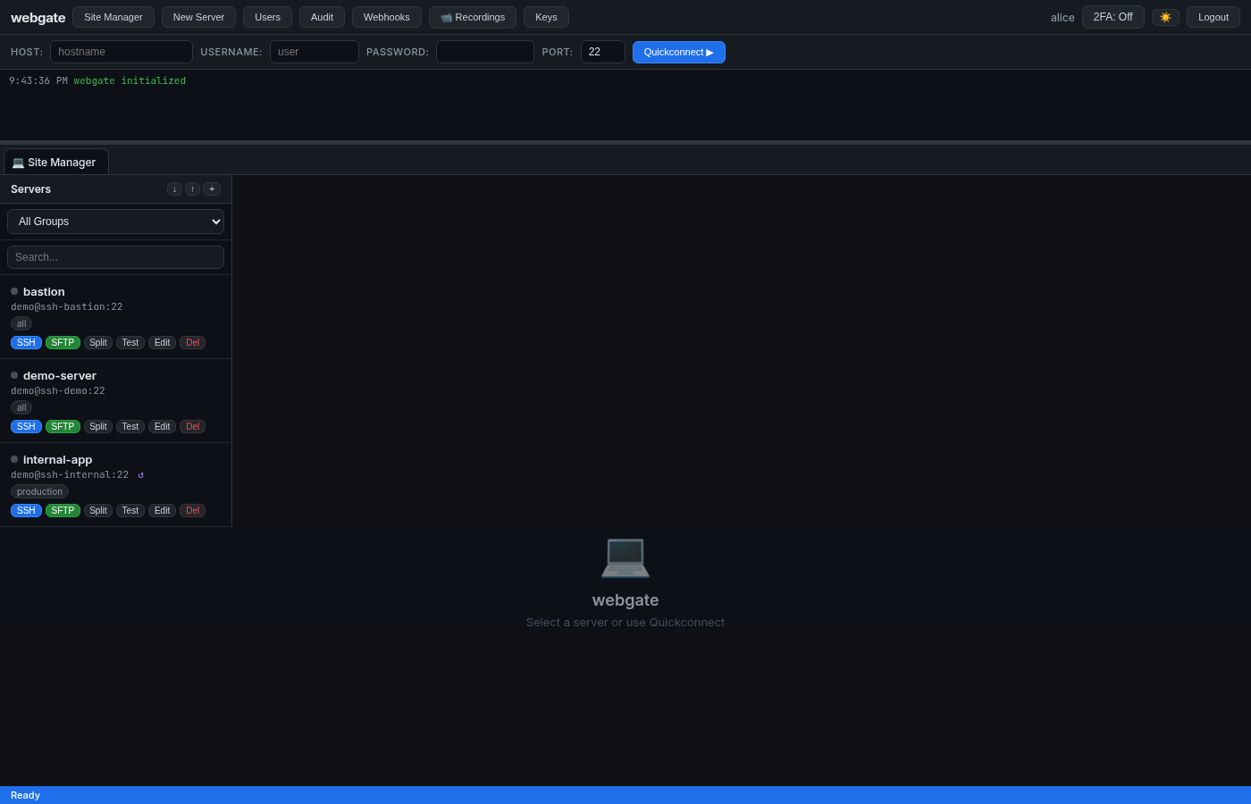Click Split for internal-app
The height and width of the screenshot is (804, 1251).
[98, 511]
